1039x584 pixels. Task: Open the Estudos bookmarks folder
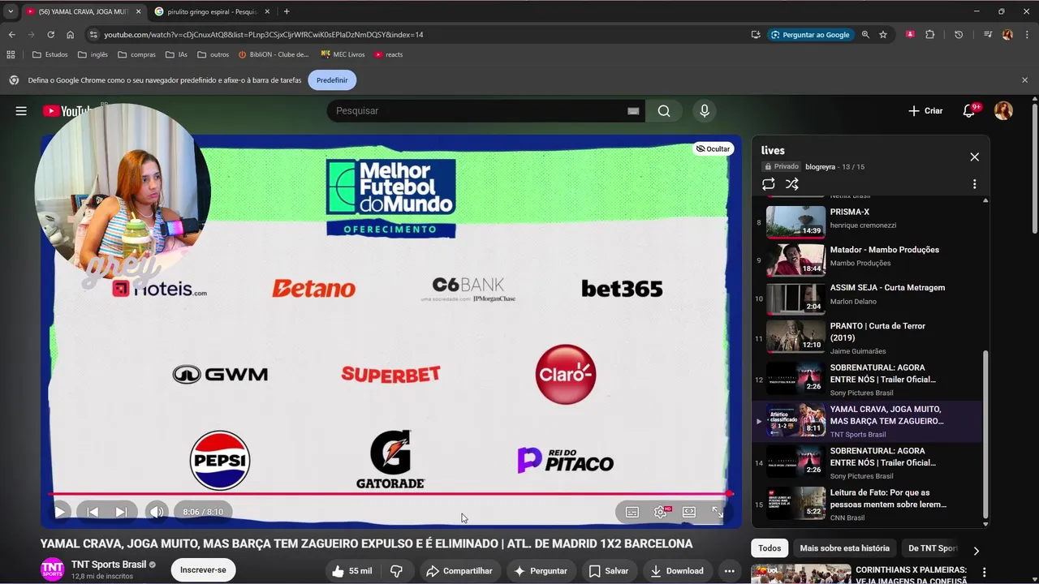coord(50,54)
